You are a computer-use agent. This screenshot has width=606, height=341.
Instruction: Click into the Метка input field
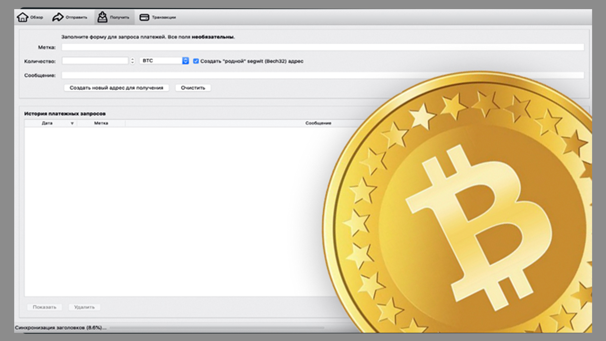click(323, 47)
